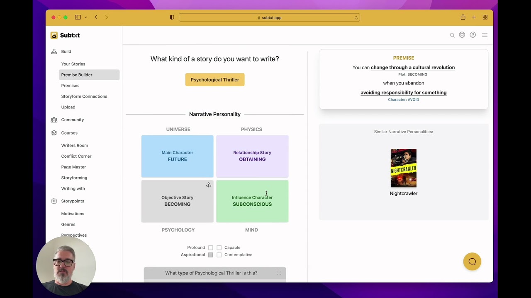Screen dimensions: 531x298
Task: Open the Build flask icon
Action: 54,51
